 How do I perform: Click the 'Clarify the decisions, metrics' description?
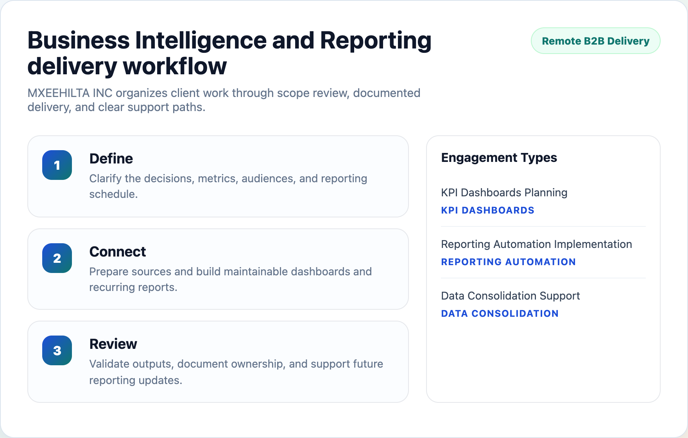(228, 186)
